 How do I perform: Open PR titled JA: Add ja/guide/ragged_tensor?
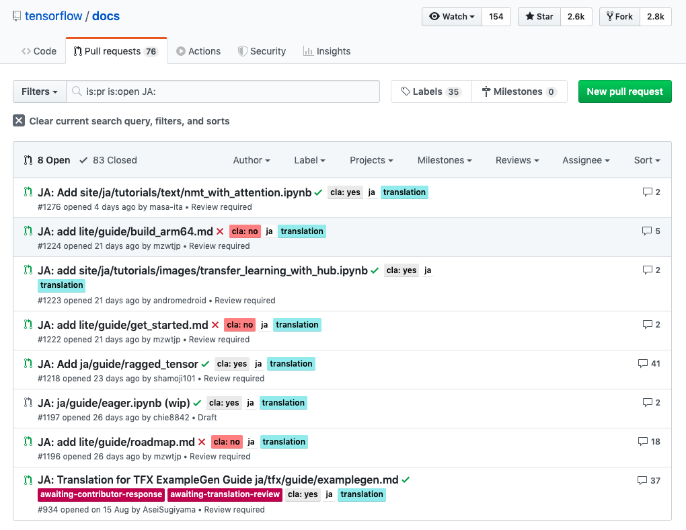(118, 364)
